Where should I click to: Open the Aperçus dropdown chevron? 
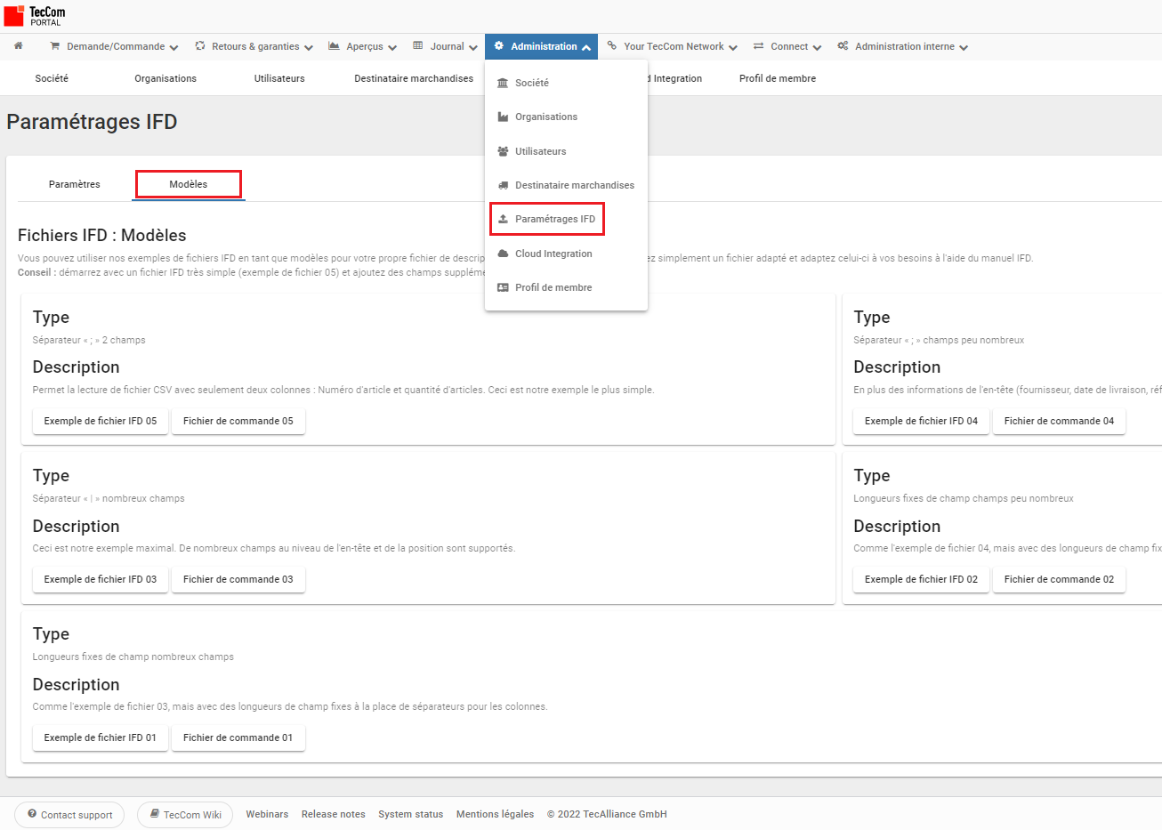[x=392, y=47]
